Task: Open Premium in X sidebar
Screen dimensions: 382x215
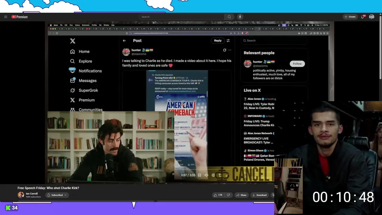Action: [x=87, y=100]
